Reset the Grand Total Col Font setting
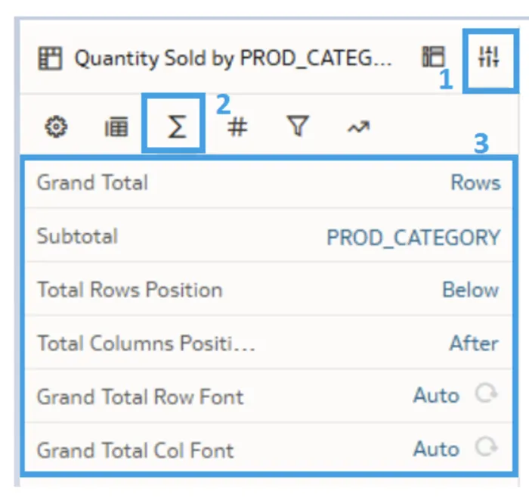This screenshot has height=498, width=529. click(487, 449)
